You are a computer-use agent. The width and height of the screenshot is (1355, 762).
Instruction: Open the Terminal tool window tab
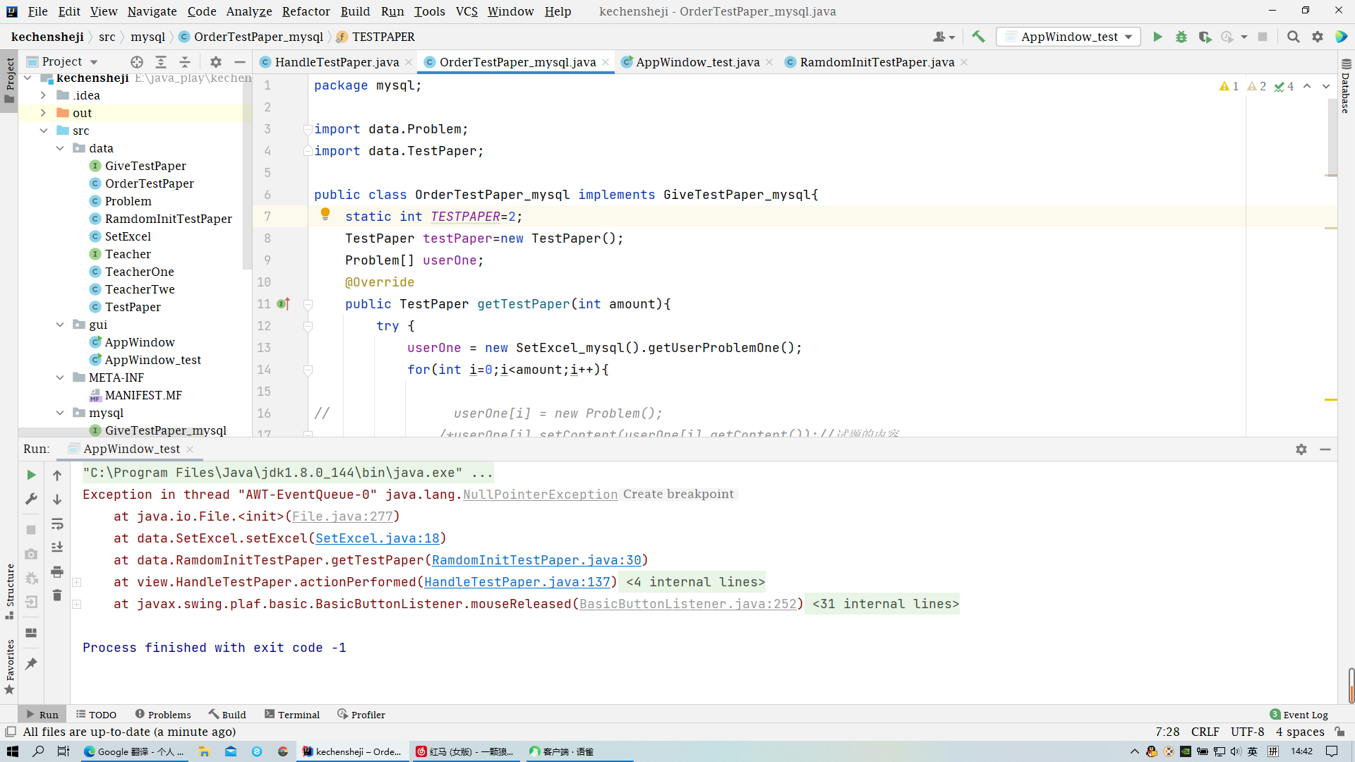point(292,715)
